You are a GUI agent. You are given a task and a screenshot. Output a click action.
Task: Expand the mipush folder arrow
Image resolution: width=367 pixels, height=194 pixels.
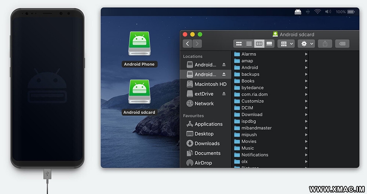[x=306, y=134]
